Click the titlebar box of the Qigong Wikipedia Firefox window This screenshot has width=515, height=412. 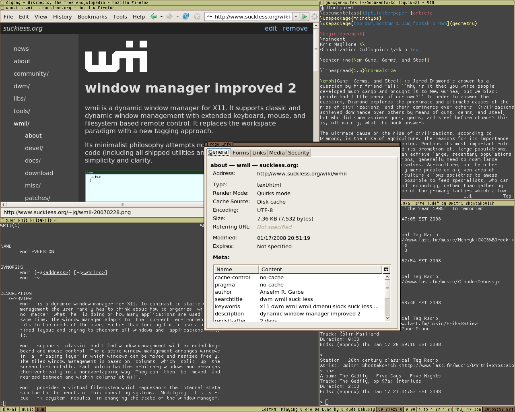2,2
